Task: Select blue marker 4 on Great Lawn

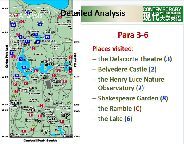Action: coord(40,25)
